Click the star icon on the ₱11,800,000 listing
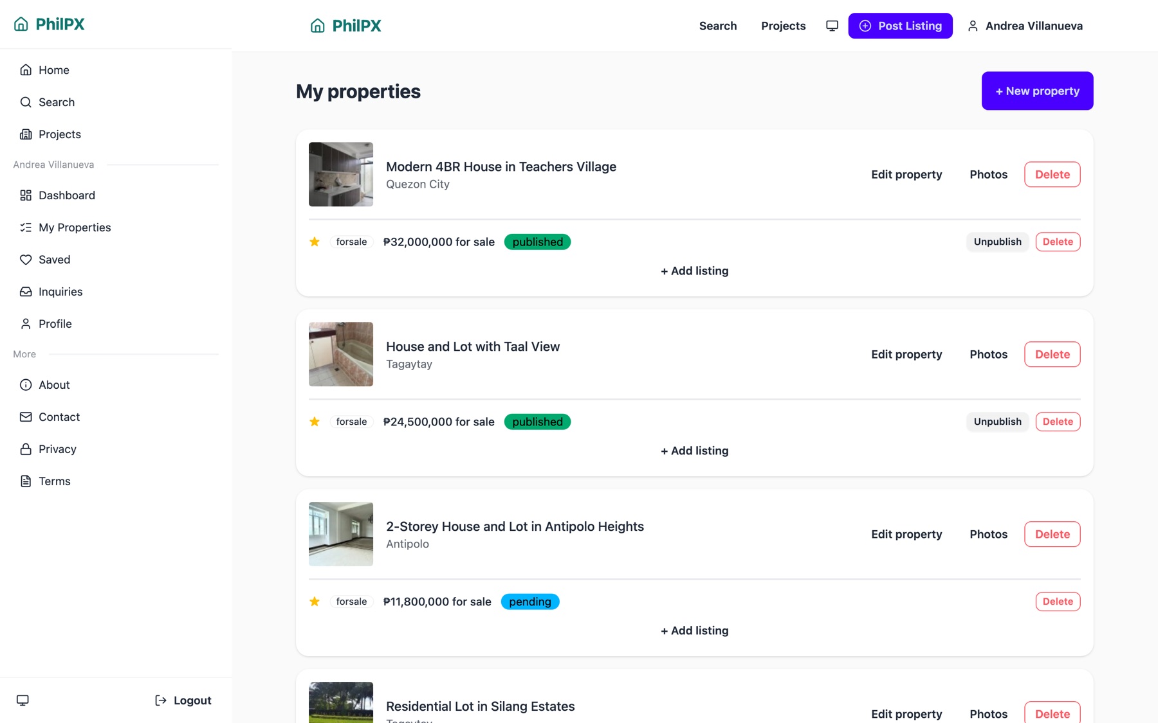Screen dimensions: 1158x723 315,602
